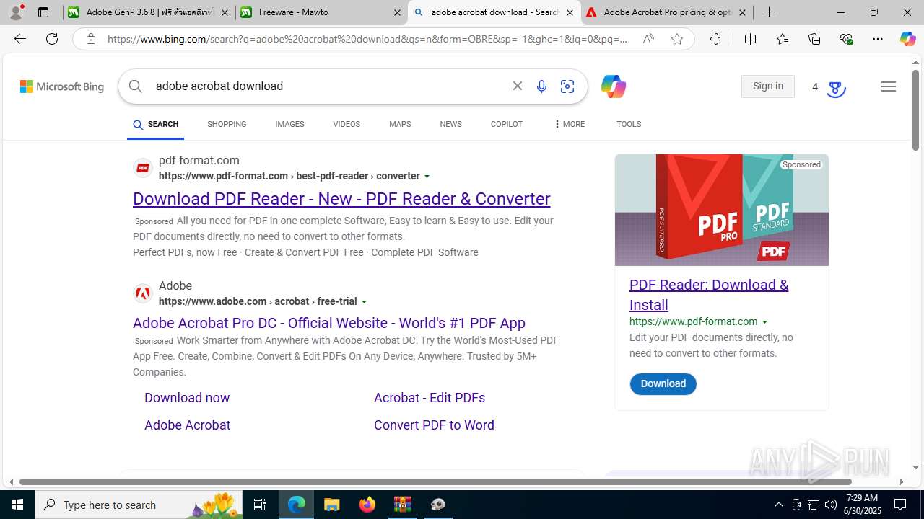Expand adobe.com URL dropdown arrow
The width and height of the screenshot is (924, 519).
coord(364,302)
